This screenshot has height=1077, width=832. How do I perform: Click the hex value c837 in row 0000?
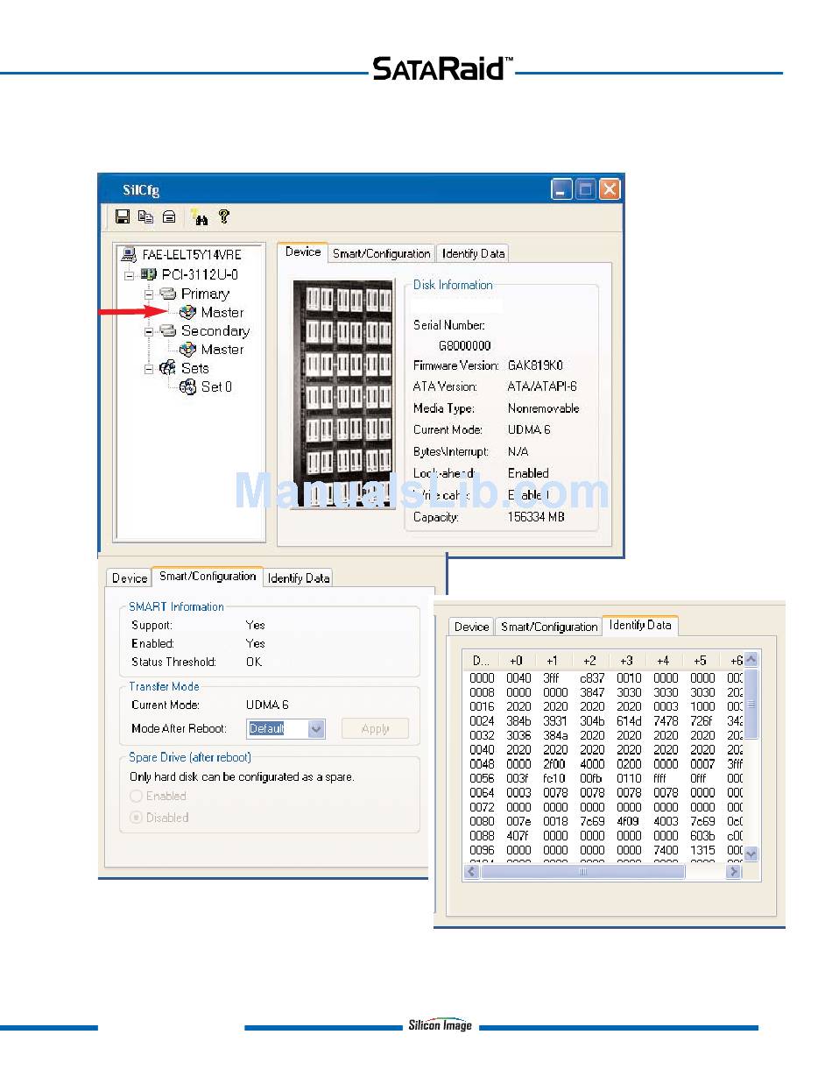point(592,677)
